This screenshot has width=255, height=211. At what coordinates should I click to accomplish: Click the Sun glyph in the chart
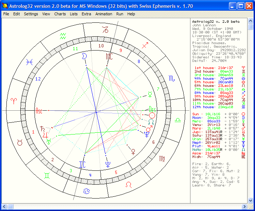click(x=152, y=116)
